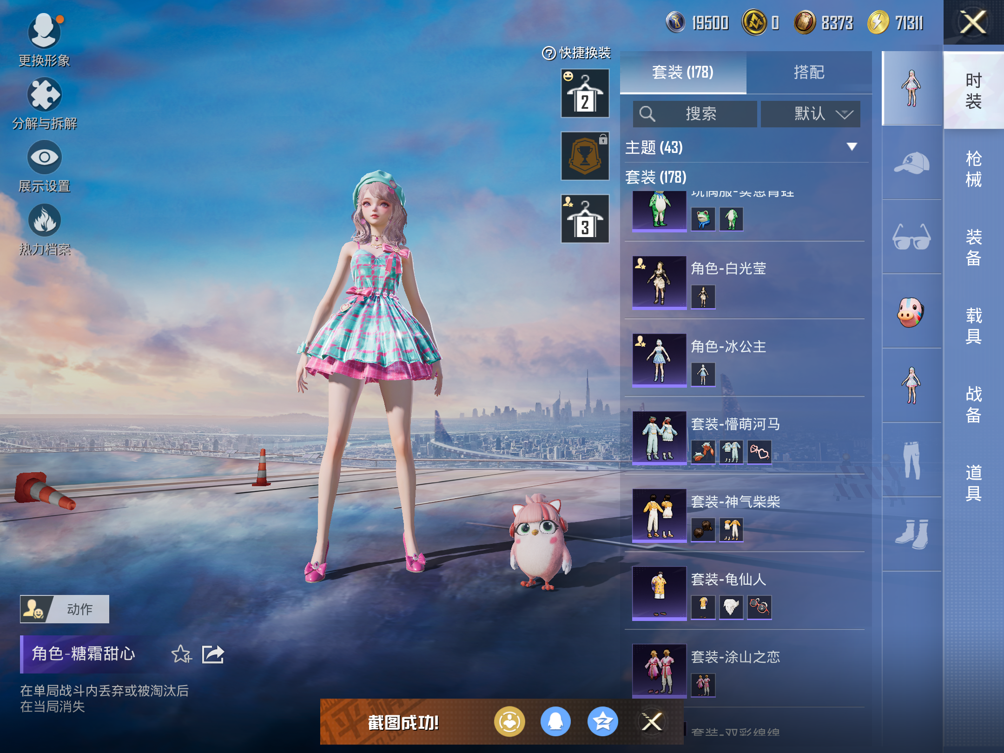Click the 搜索 search input field
The height and width of the screenshot is (753, 1004).
pos(695,114)
